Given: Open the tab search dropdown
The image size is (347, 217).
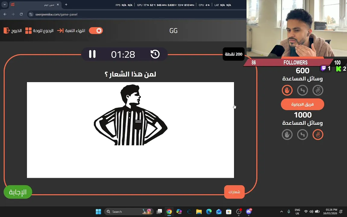Looking at the screenshot, I should (5, 5).
